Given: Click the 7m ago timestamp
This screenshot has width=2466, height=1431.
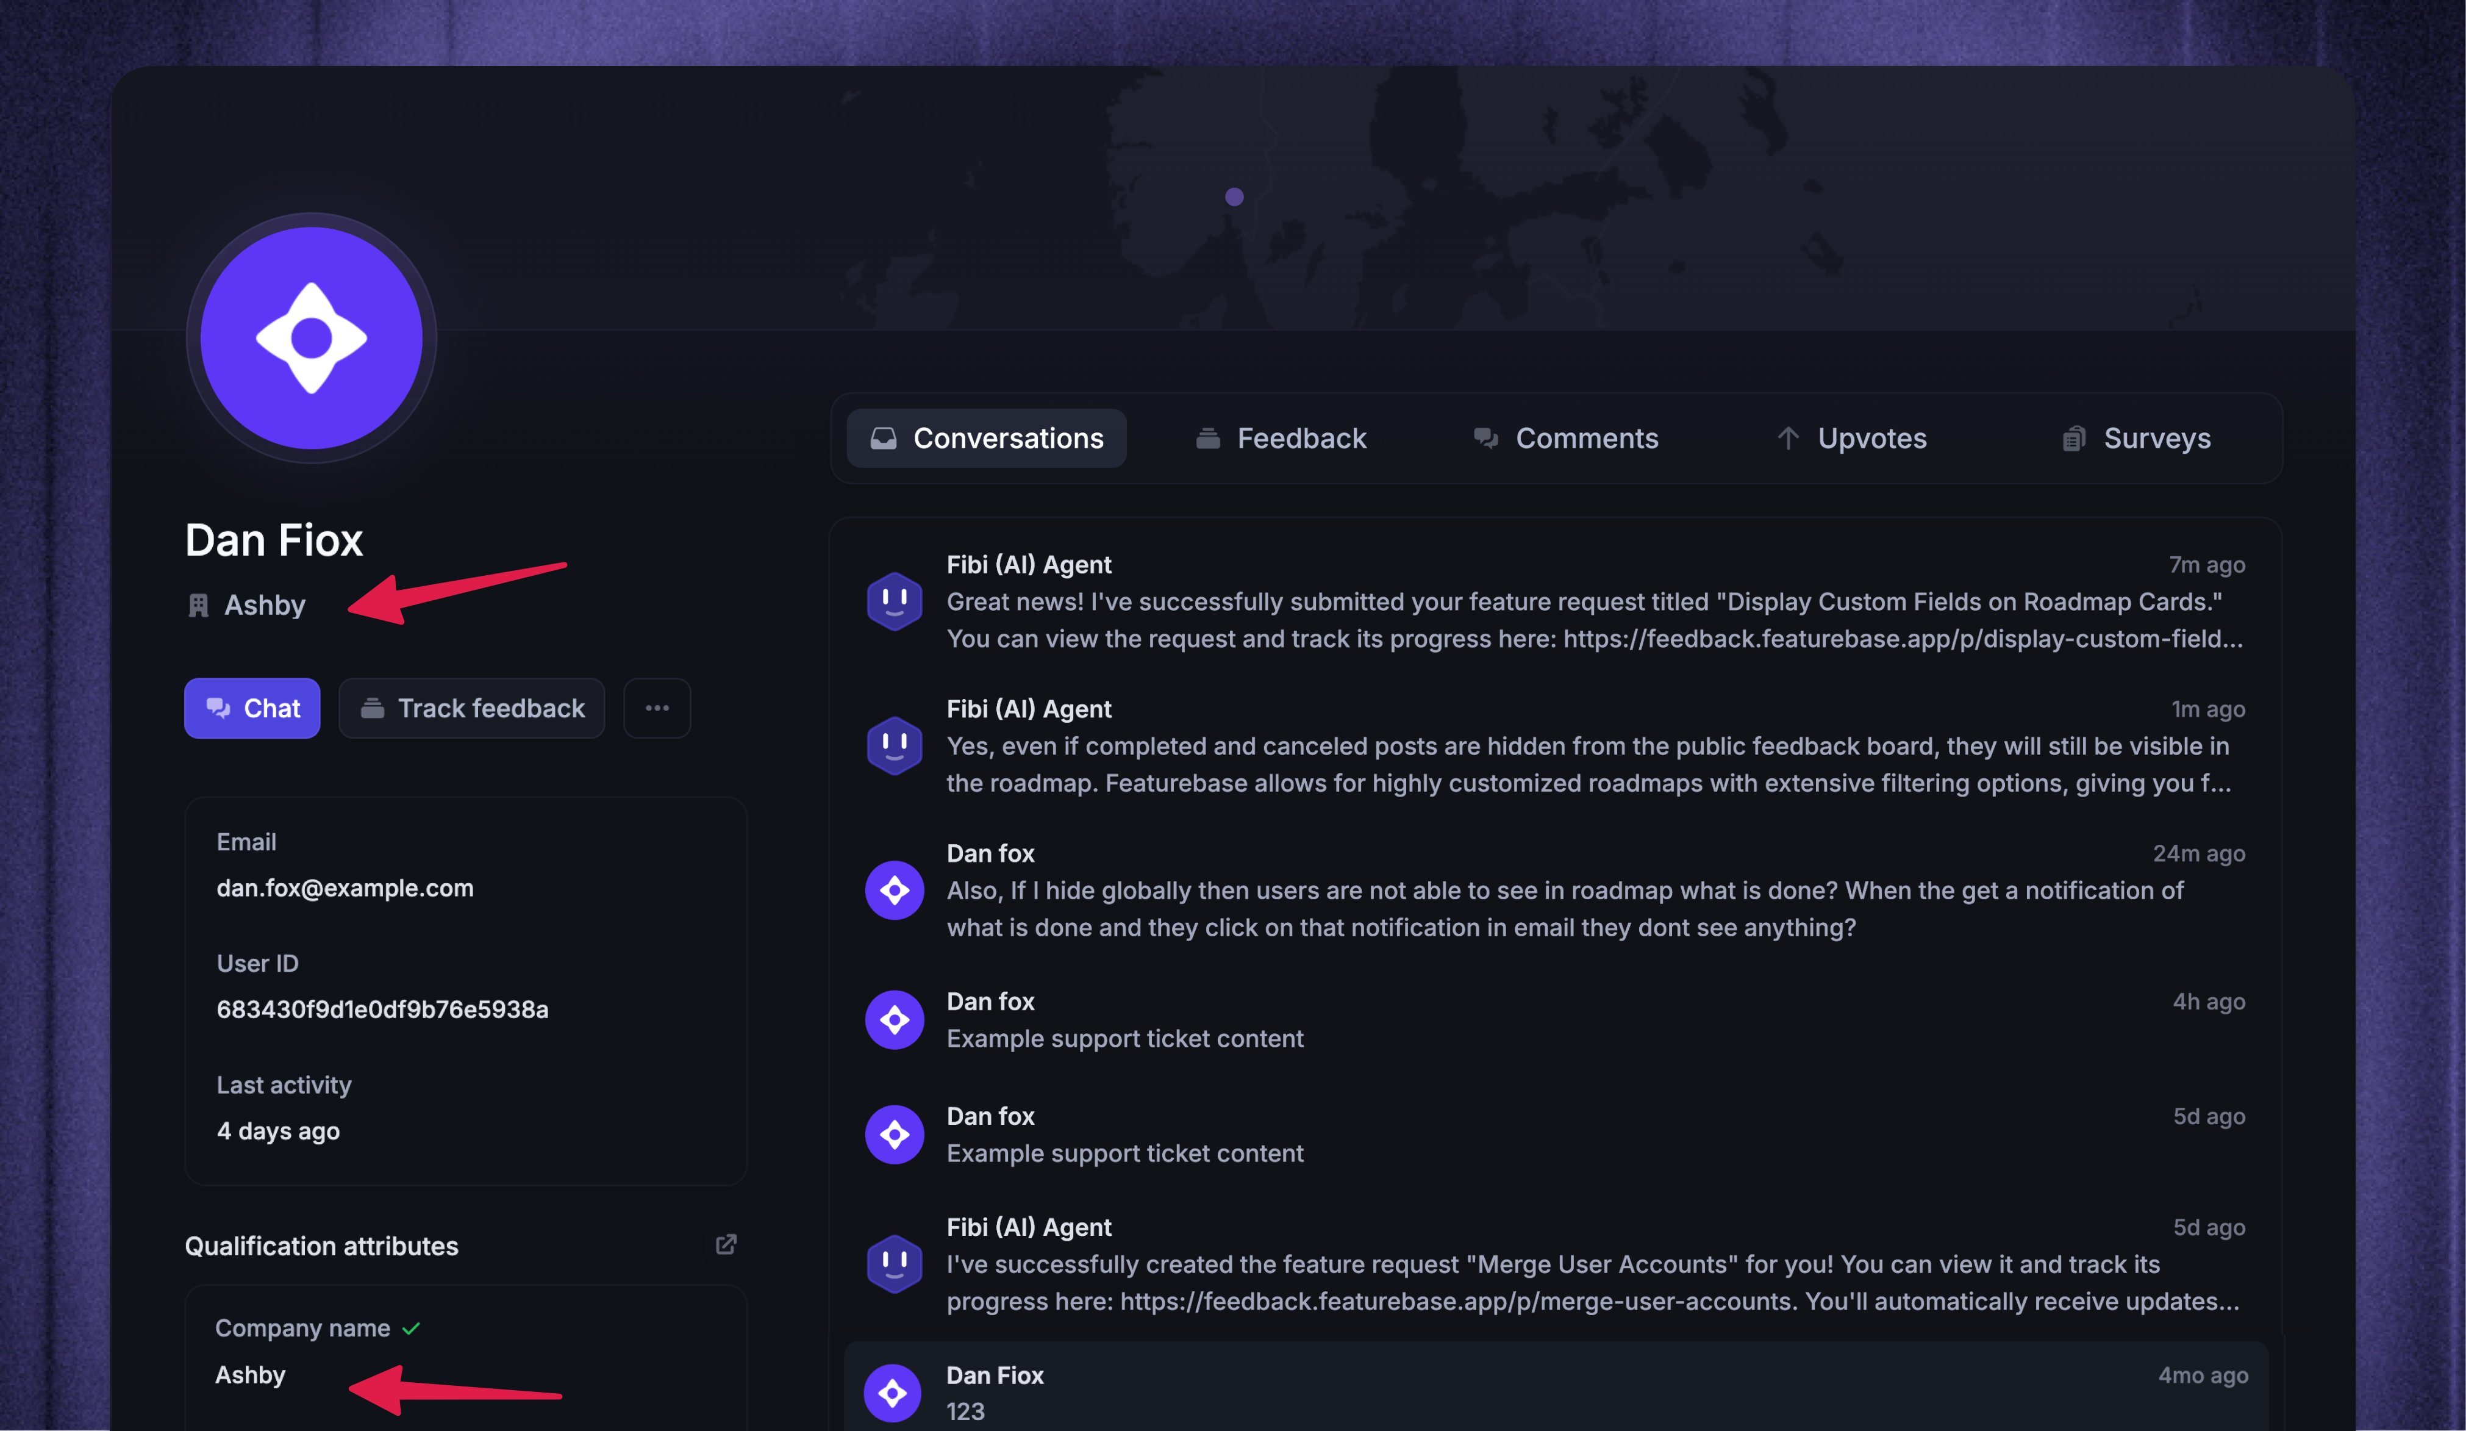Looking at the screenshot, I should tap(2207, 565).
